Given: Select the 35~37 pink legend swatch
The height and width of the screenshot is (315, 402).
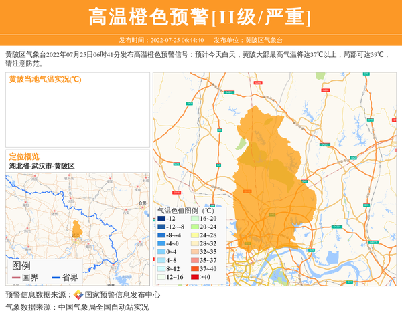Looking at the screenshot, I should pos(195,260).
